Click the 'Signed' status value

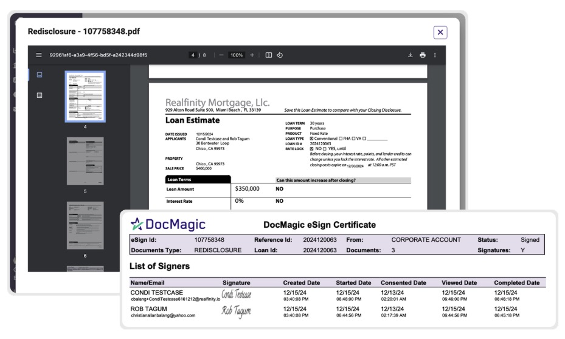(530, 240)
